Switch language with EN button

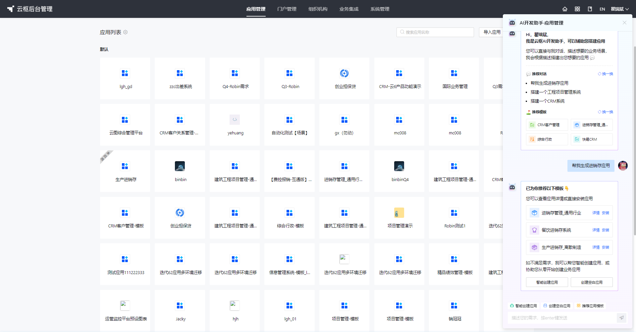[602, 9]
